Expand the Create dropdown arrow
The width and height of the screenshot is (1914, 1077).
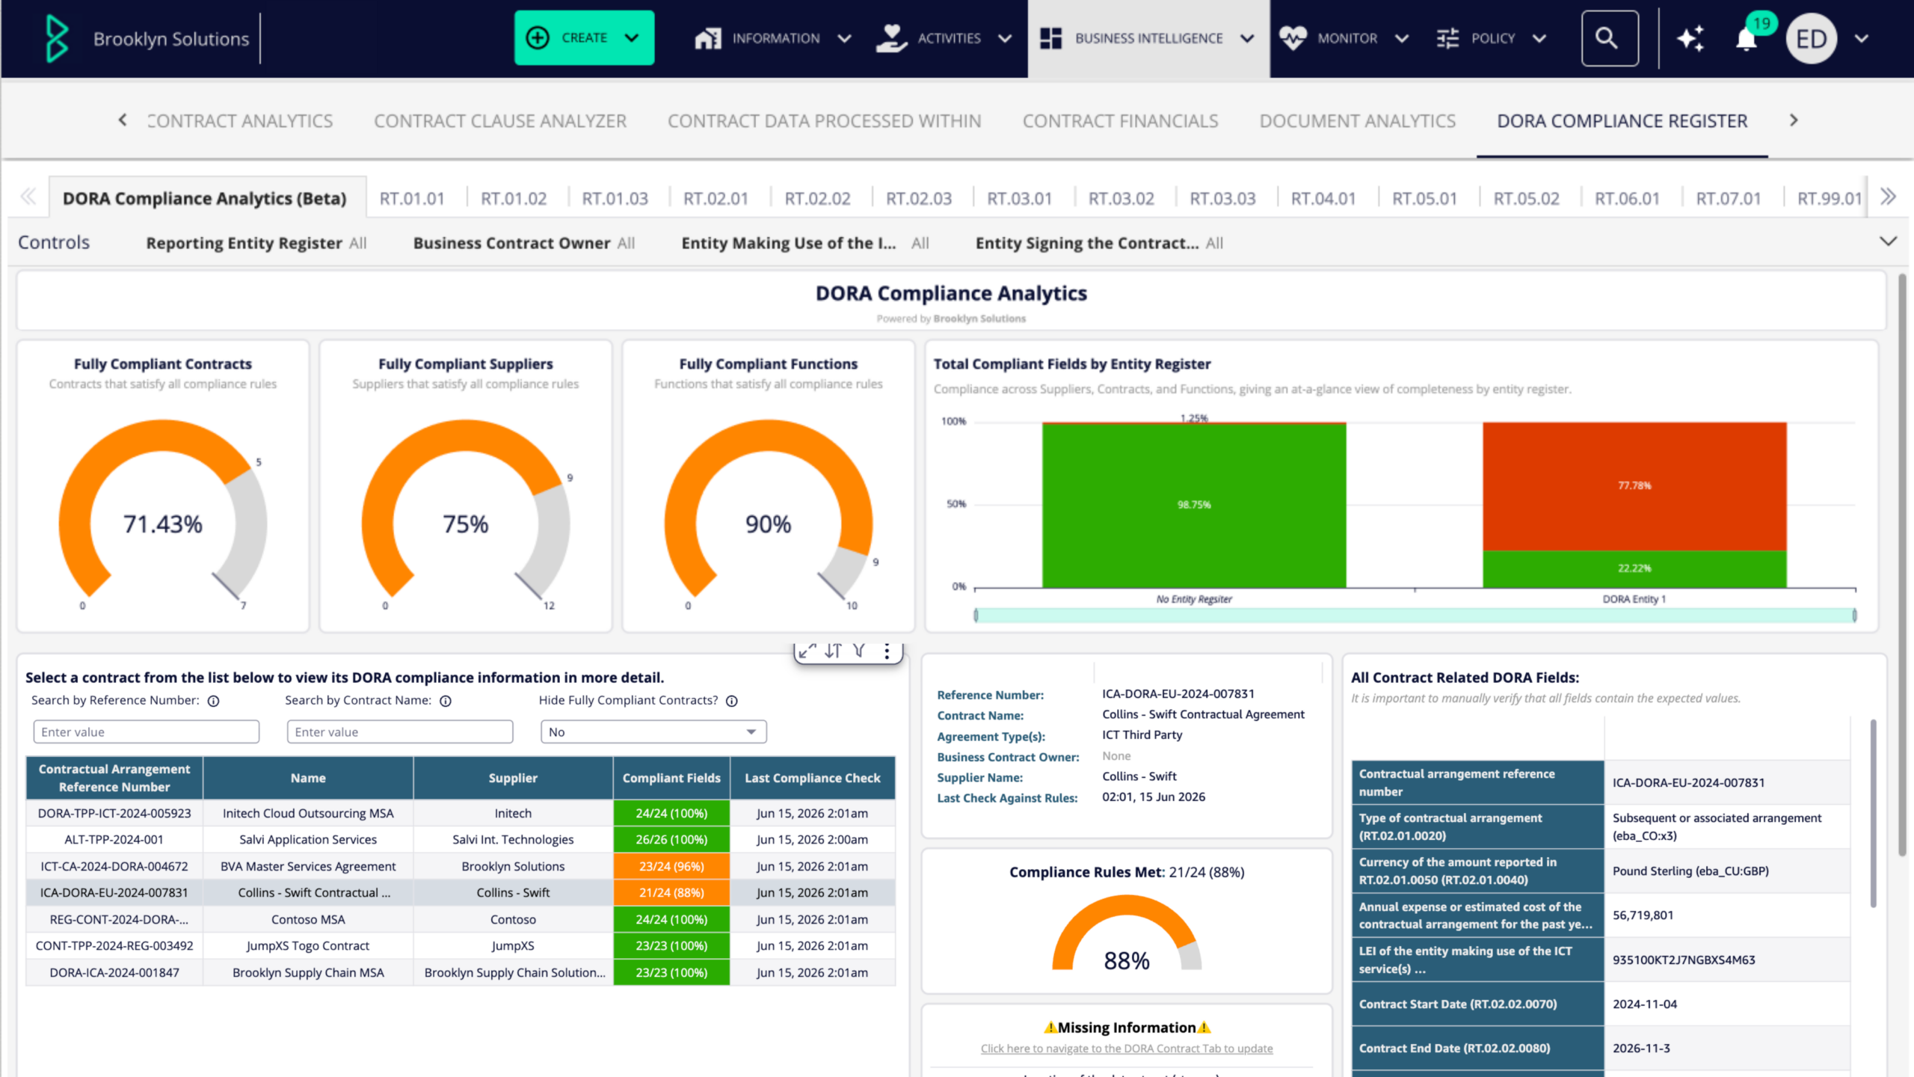(x=632, y=37)
